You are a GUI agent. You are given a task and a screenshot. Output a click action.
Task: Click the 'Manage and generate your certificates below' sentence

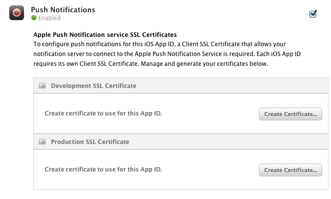[x=204, y=64]
